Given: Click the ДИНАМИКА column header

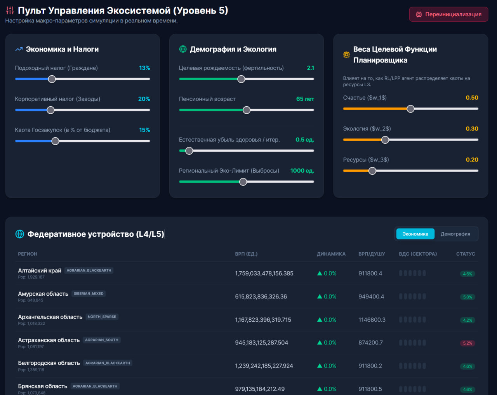Looking at the screenshot, I should (x=331, y=254).
